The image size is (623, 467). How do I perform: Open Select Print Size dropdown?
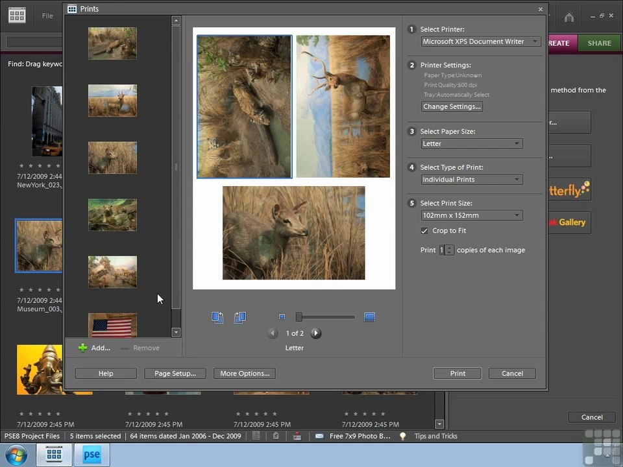[x=472, y=215]
